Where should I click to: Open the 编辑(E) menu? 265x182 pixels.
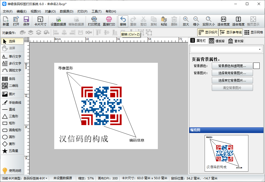pos(21,11)
